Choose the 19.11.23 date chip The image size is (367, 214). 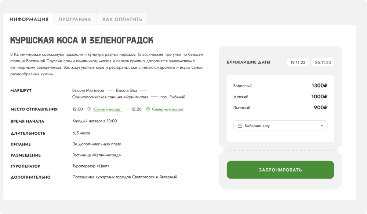point(298,62)
